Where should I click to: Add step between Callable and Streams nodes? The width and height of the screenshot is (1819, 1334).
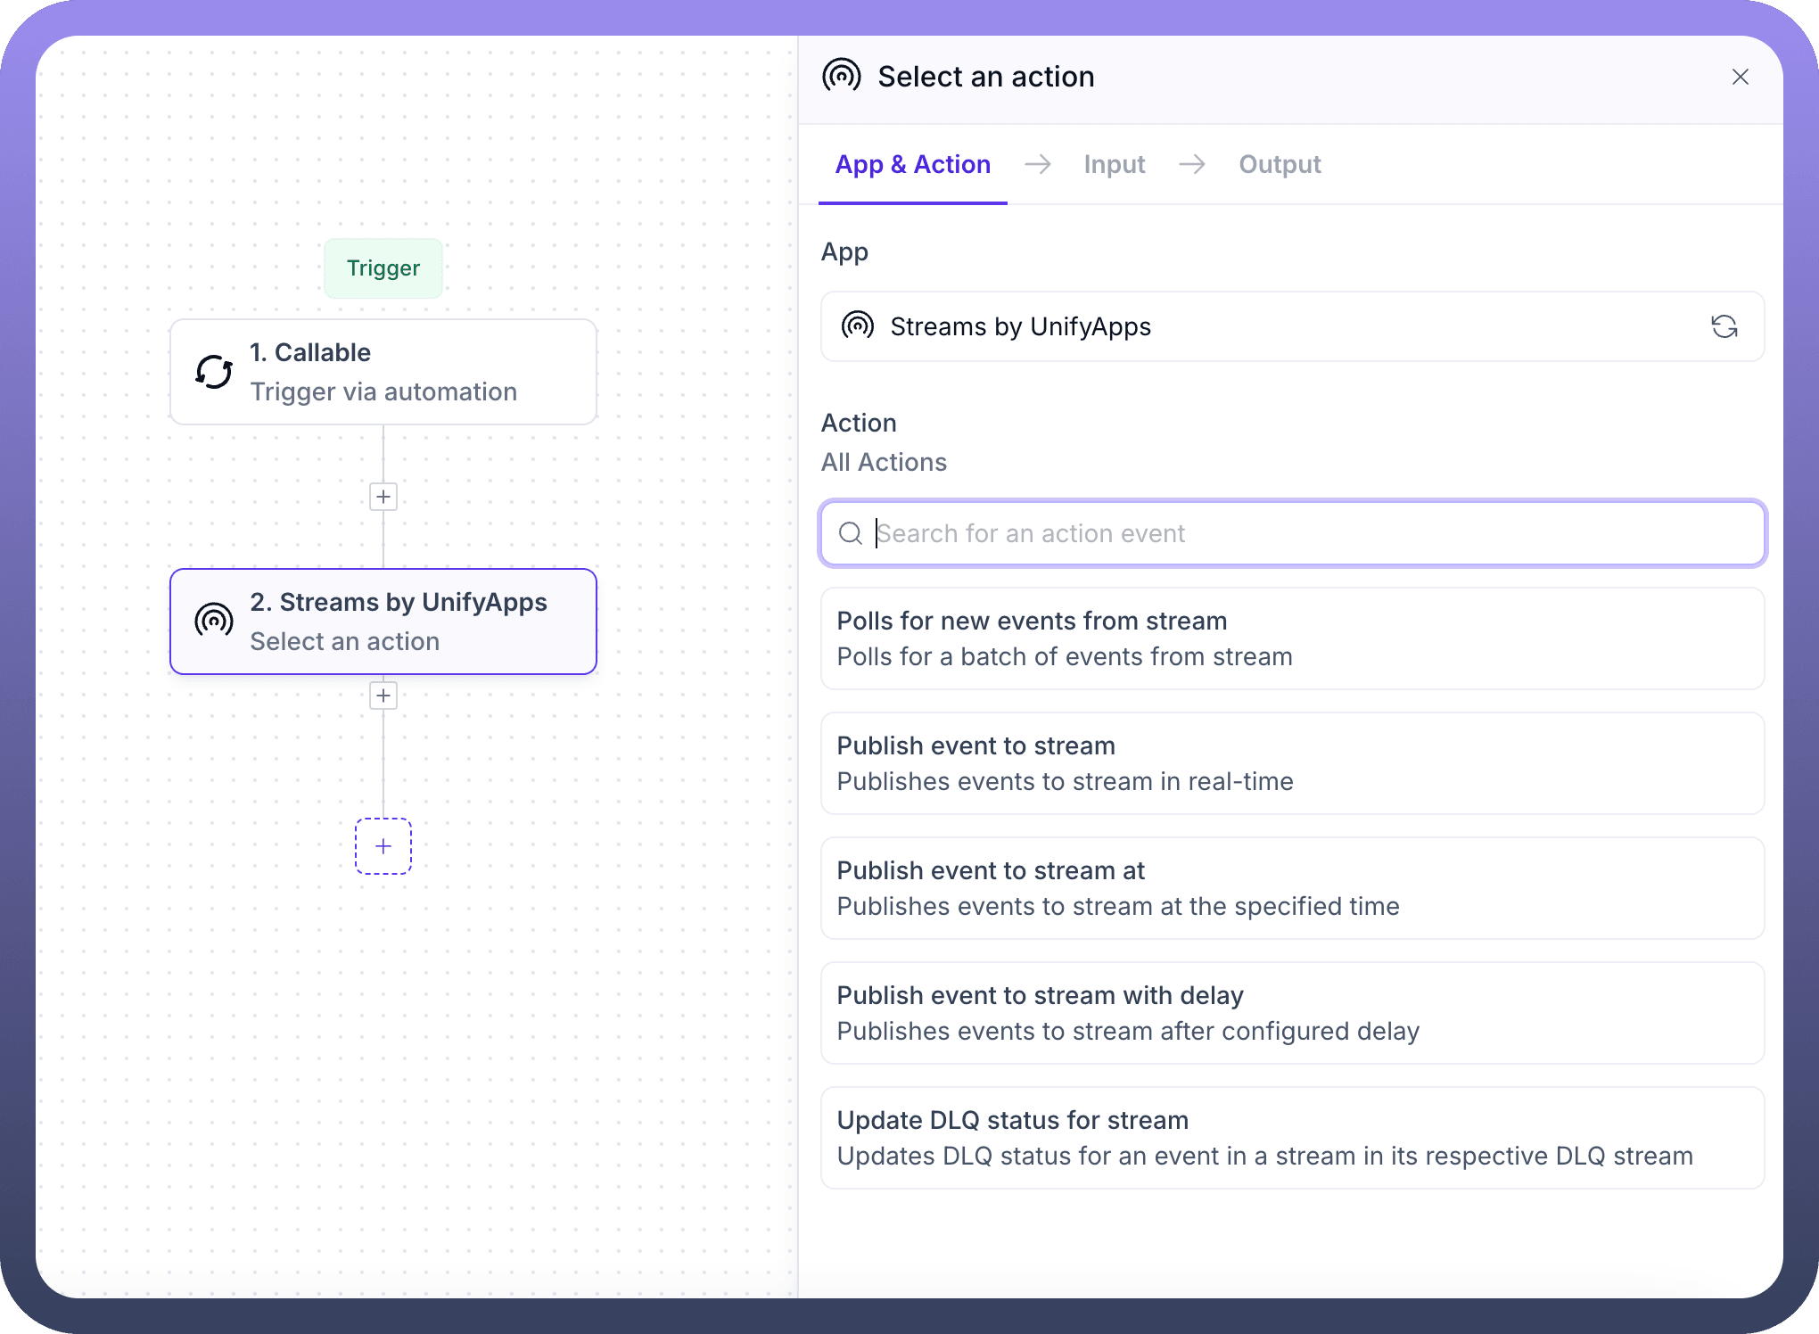coord(383,497)
